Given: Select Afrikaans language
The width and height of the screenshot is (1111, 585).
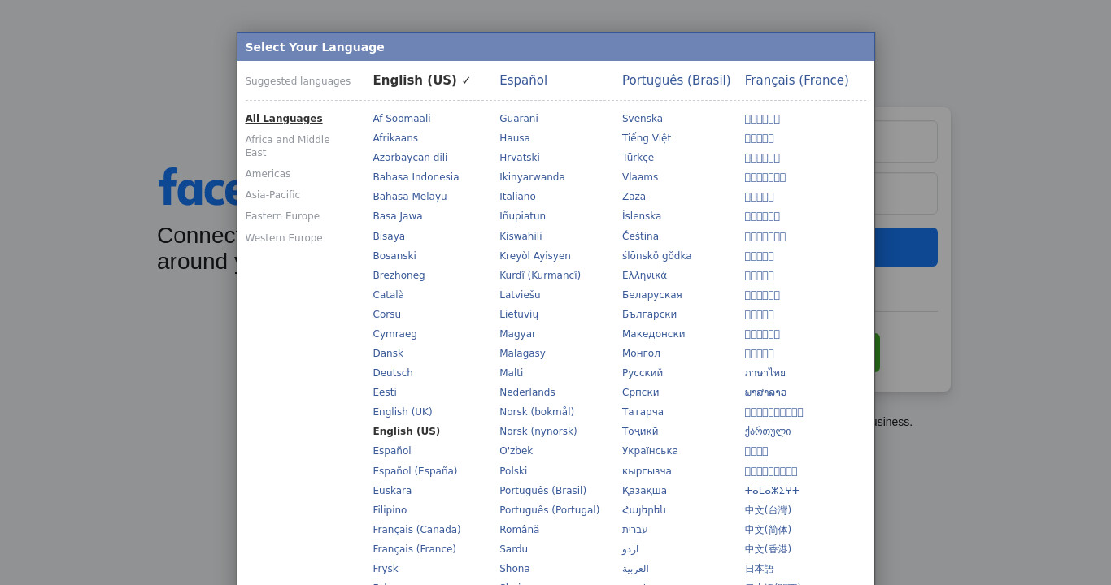Looking at the screenshot, I should coord(395,138).
